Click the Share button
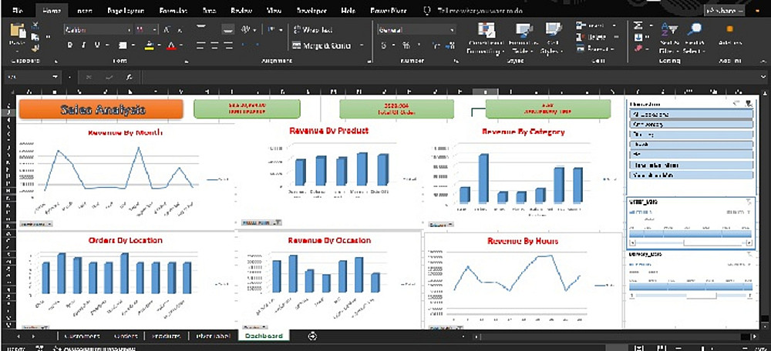This screenshot has height=351, width=771. (724, 10)
